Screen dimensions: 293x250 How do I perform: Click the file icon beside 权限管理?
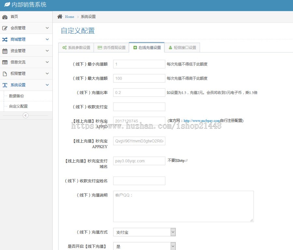click(x=5, y=74)
